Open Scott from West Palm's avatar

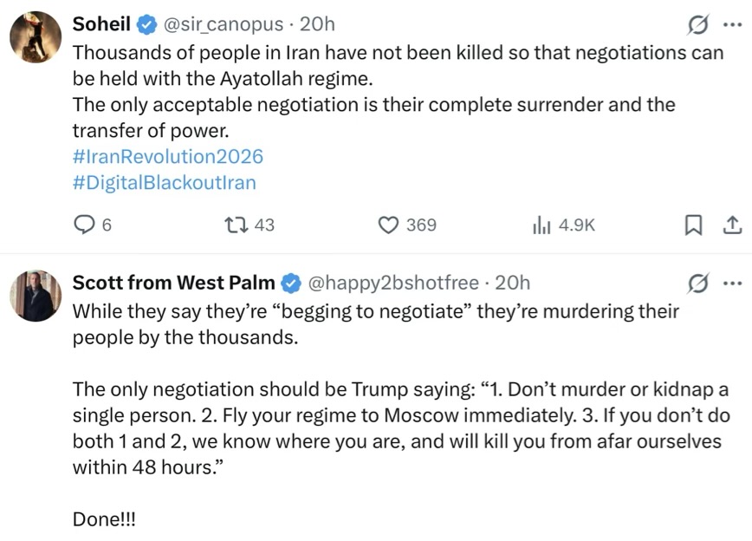[36, 296]
